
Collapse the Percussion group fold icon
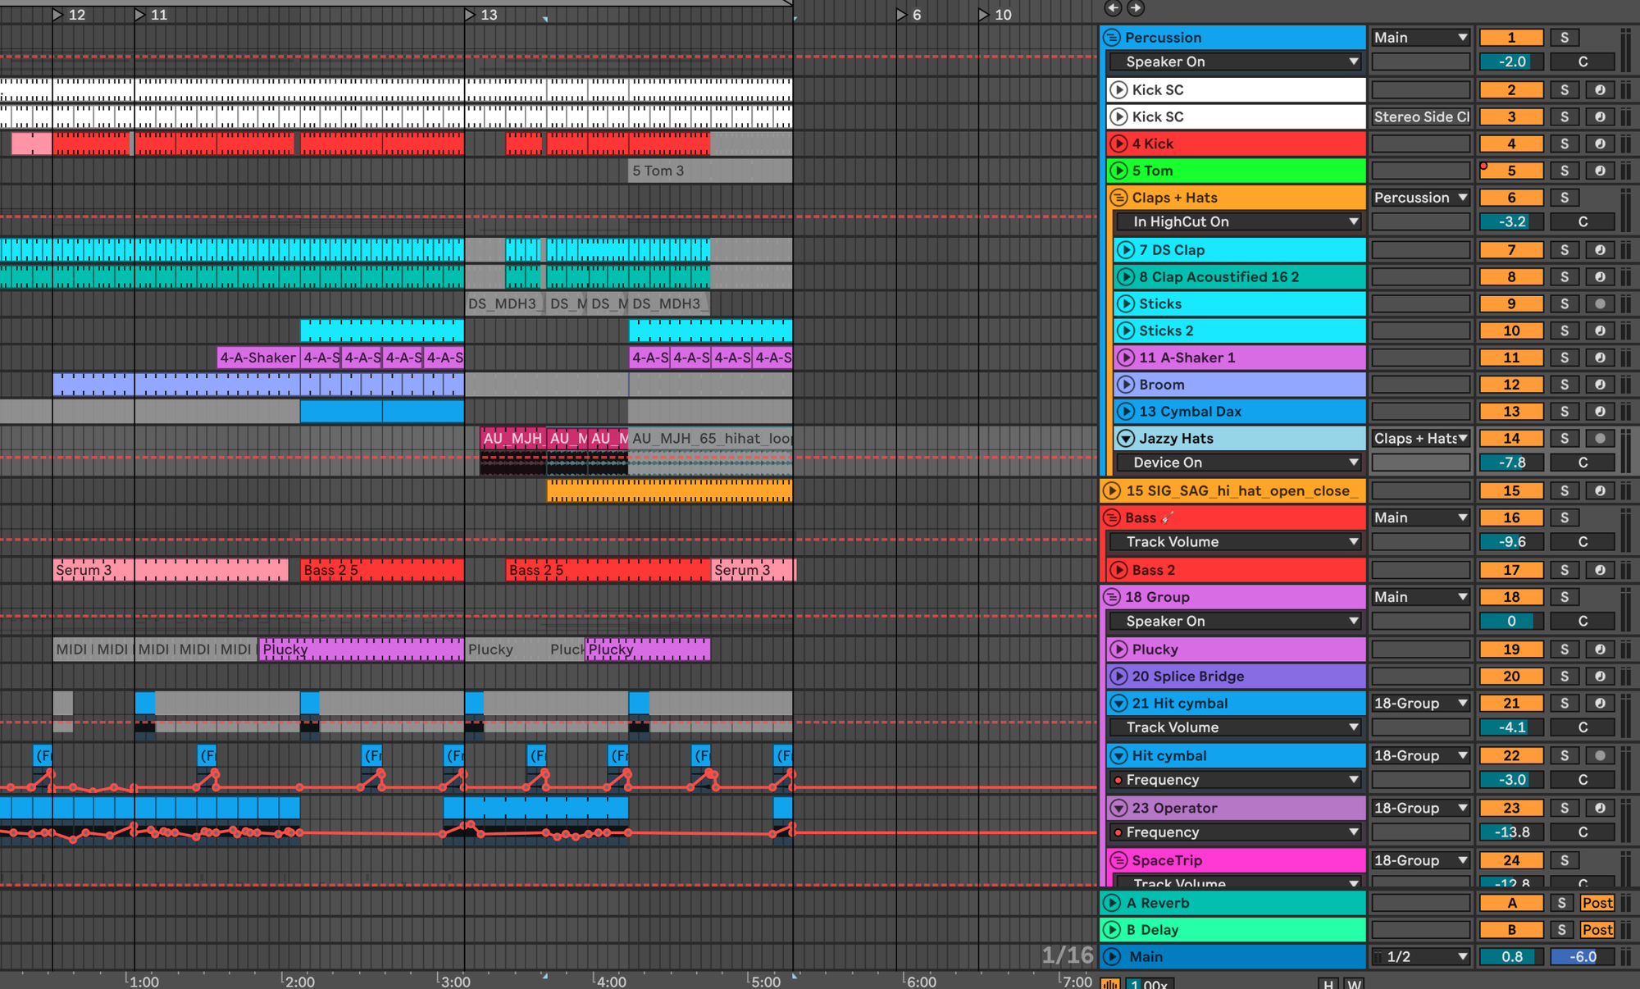(1112, 38)
